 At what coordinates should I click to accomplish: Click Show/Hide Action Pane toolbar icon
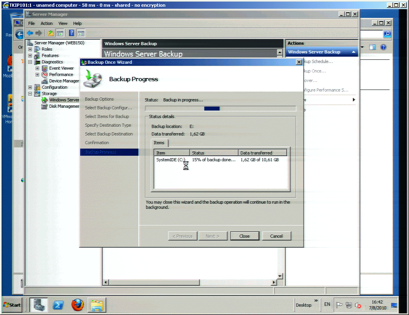(81, 33)
